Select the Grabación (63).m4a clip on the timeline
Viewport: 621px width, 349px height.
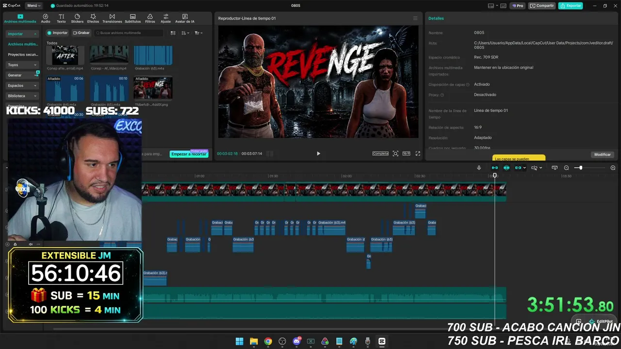[x=331, y=228]
